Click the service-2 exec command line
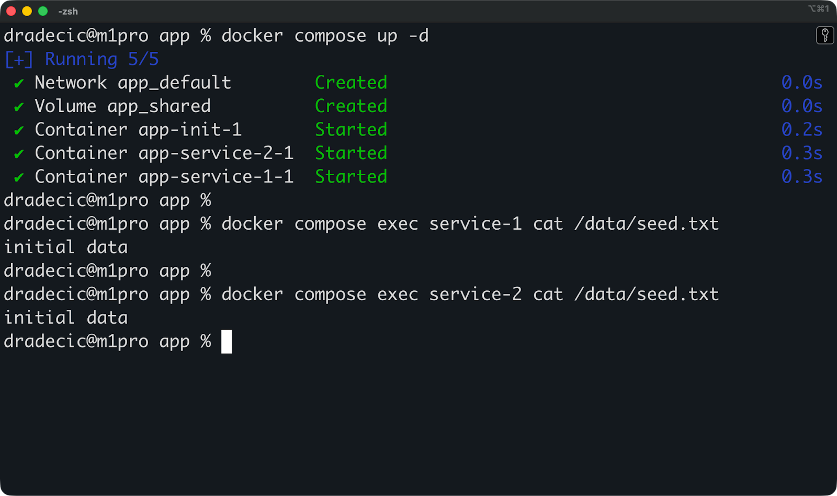This screenshot has width=837, height=496. point(470,295)
